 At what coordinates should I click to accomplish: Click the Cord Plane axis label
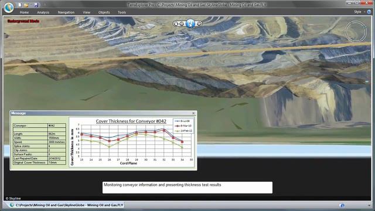pos(128,164)
